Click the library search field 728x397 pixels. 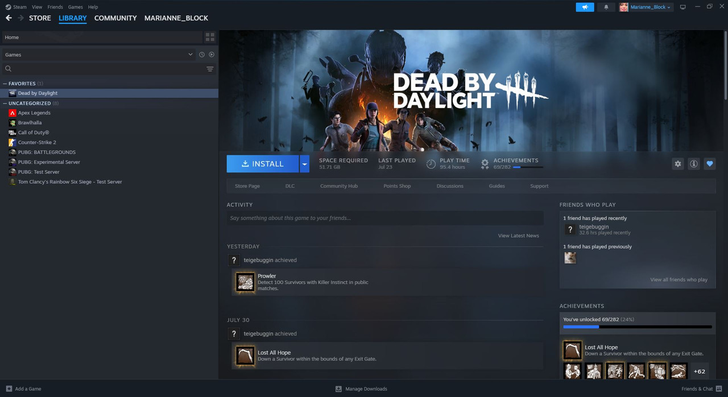pyautogui.click(x=109, y=69)
